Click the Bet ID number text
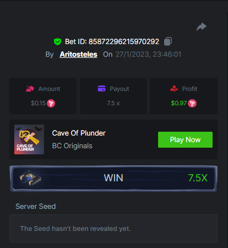The image size is (228, 248). (124, 42)
